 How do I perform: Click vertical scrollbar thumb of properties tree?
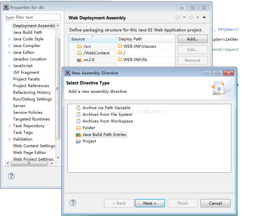click(58, 89)
